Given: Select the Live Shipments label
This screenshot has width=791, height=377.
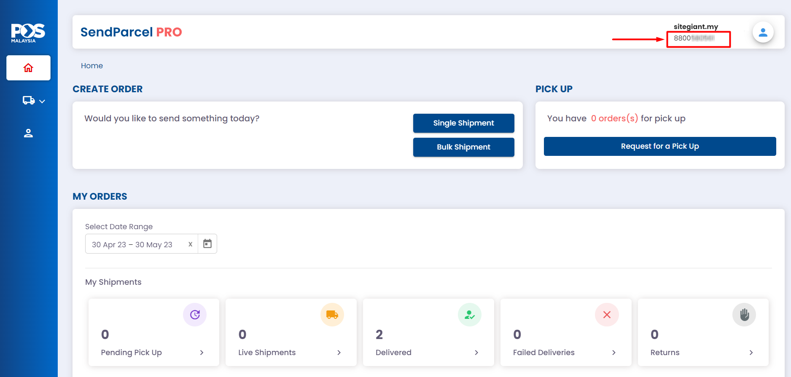Looking at the screenshot, I should coord(267,353).
